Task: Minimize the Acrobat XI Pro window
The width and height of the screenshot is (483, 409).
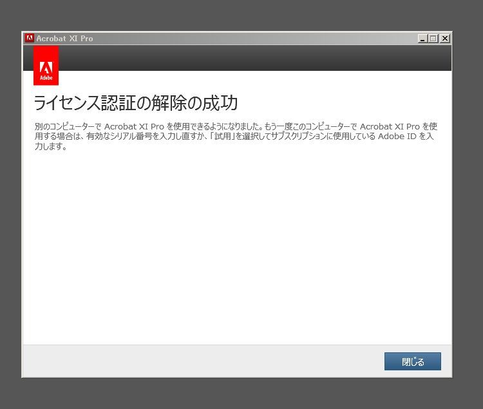Action: pos(423,39)
